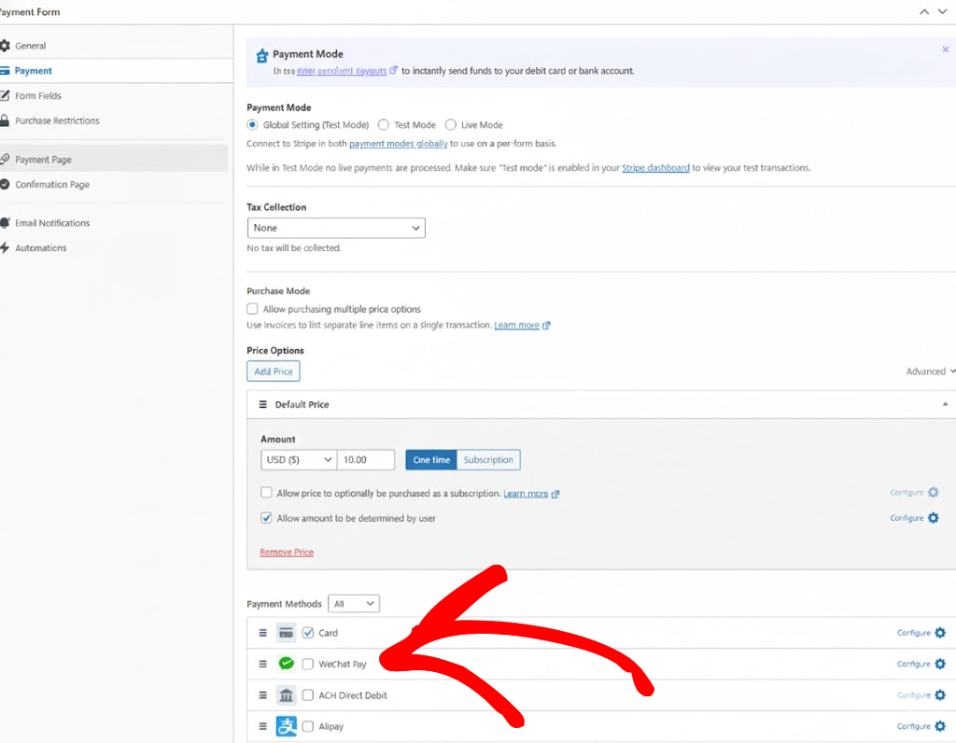Open the USD currency dropdown
Viewport: 956px width, 743px height.
point(299,460)
